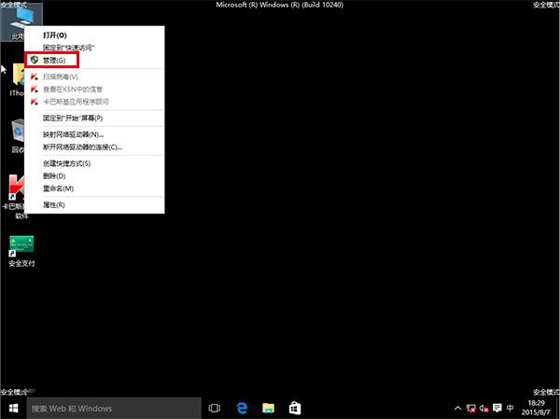
Task: Open File Explorer from the taskbar
Action: [x=268, y=408]
